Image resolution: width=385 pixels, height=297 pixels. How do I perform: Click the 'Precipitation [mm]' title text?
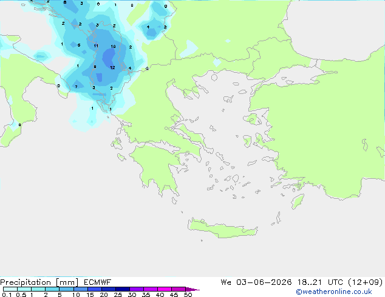click(39, 282)
